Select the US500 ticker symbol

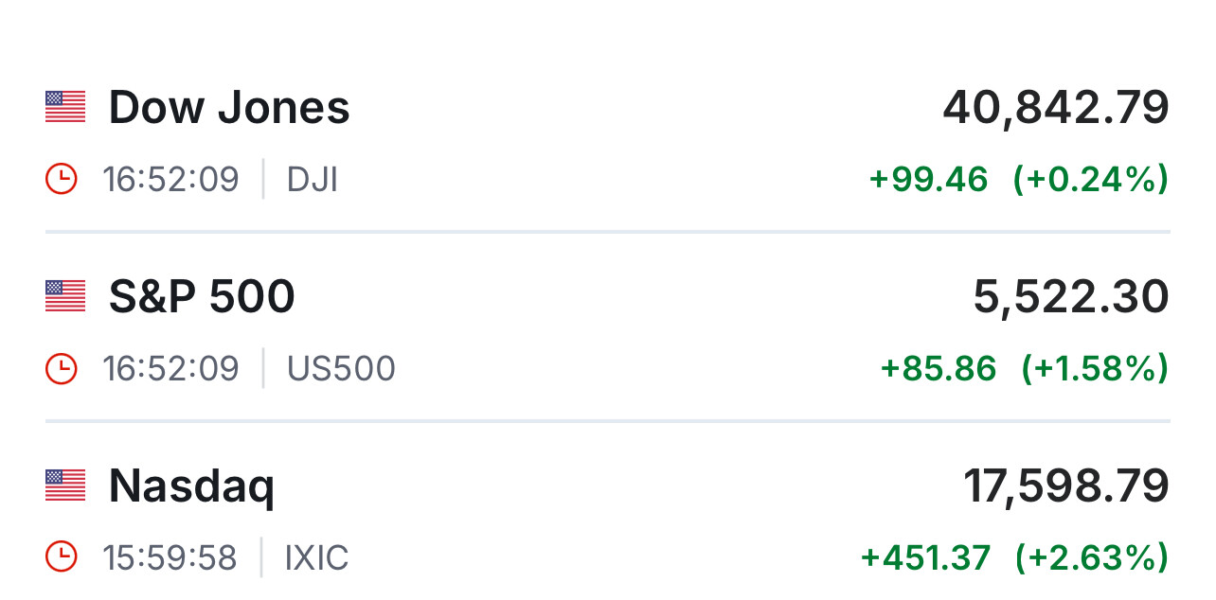[341, 368]
